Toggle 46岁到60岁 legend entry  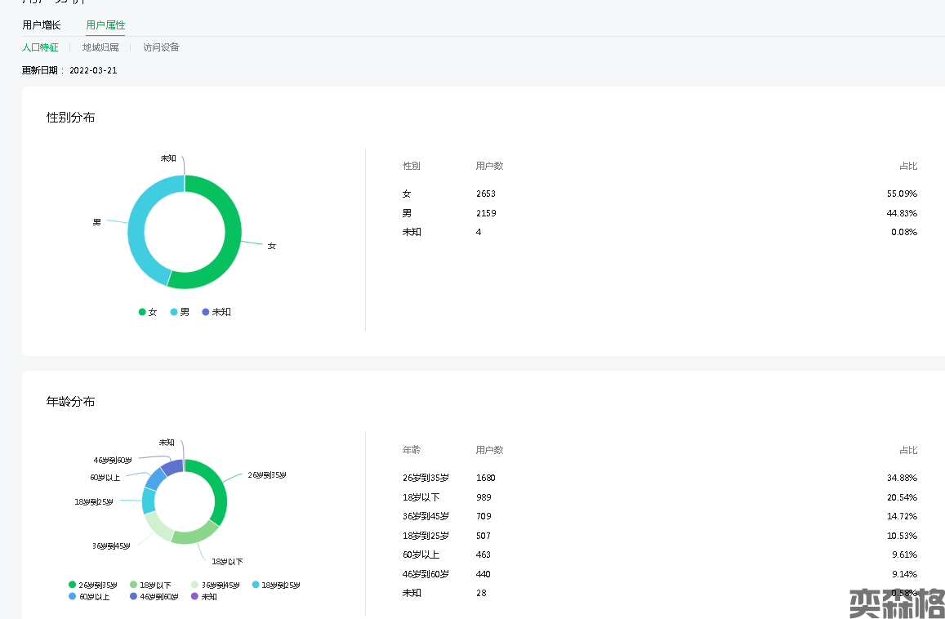point(154,596)
